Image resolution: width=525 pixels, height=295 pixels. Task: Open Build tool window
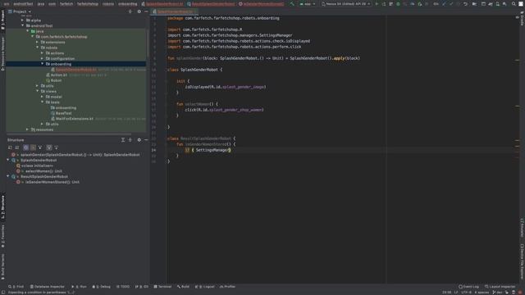183,287
